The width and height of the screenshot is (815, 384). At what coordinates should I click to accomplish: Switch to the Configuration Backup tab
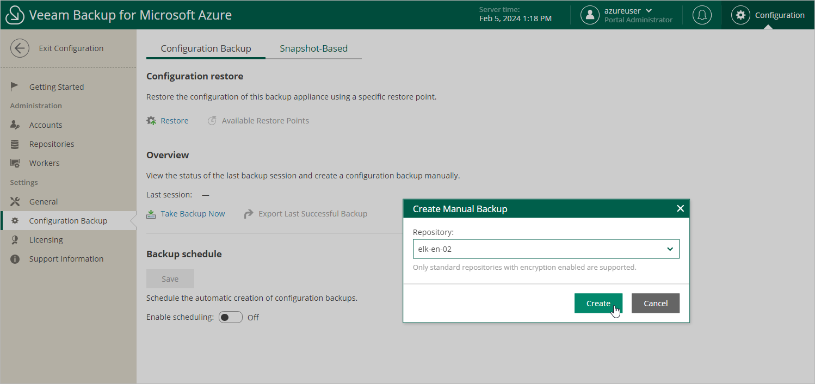click(206, 48)
